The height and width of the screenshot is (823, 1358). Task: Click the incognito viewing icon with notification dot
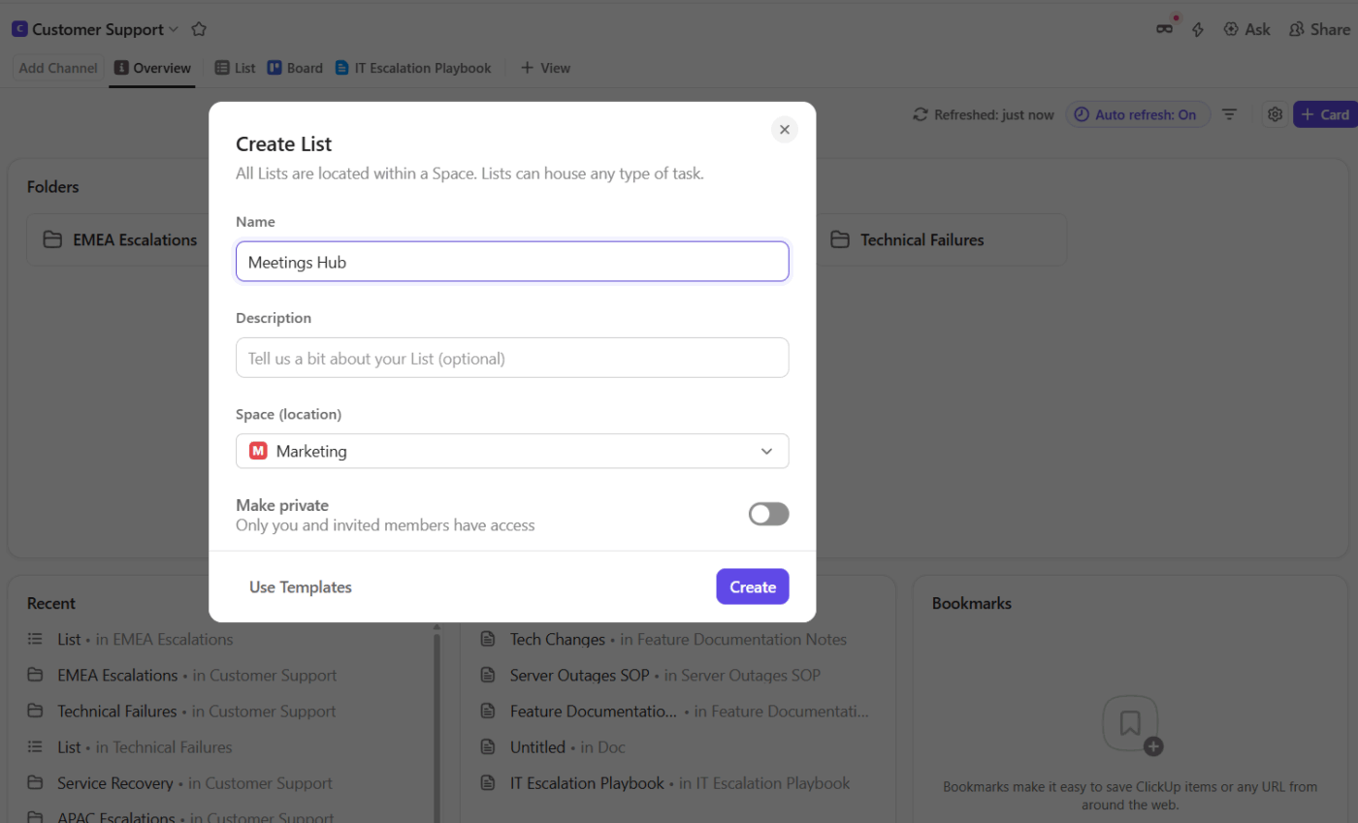coord(1164,29)
